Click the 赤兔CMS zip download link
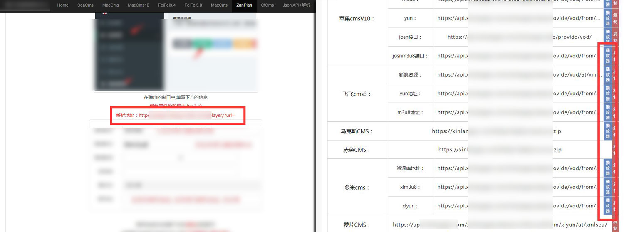The image size is (624, 232). [x=500, y=150]
